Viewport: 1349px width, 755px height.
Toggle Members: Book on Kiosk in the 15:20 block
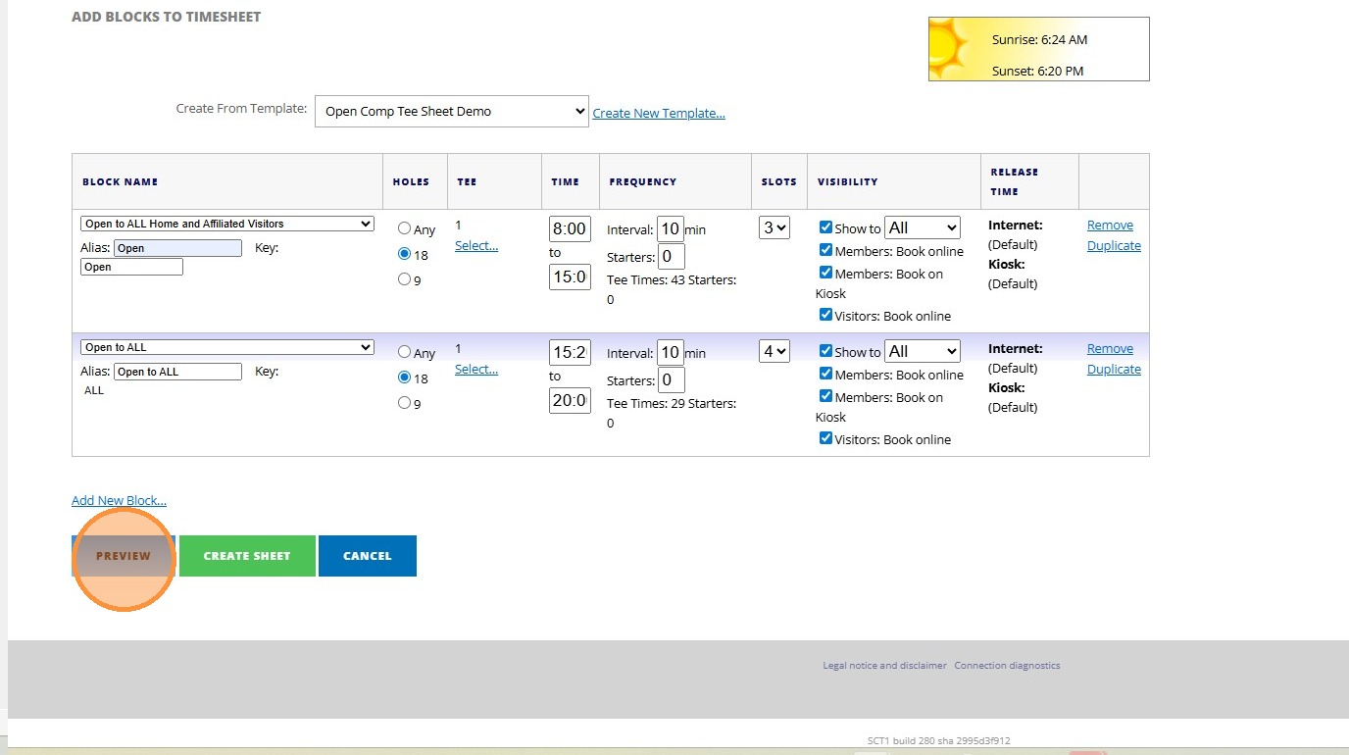click(x=825, y=396)
